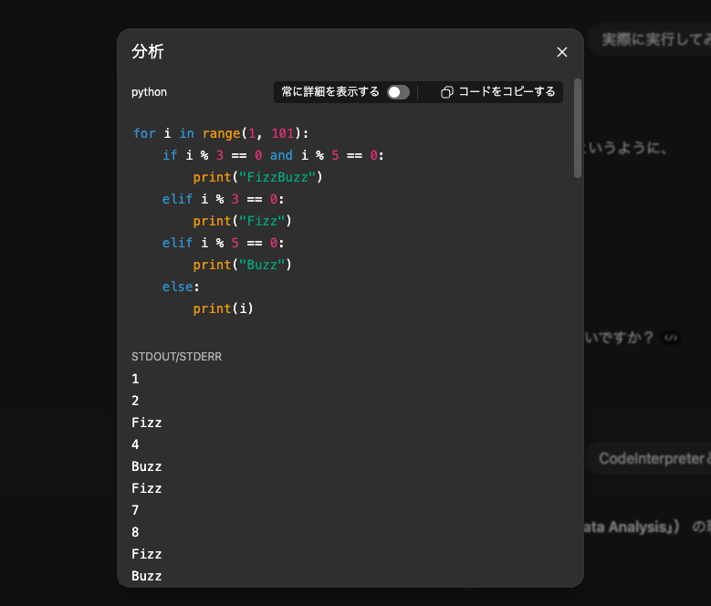
Task: Click the print("FizzBuzz") code line
Action: coord(258,177)
